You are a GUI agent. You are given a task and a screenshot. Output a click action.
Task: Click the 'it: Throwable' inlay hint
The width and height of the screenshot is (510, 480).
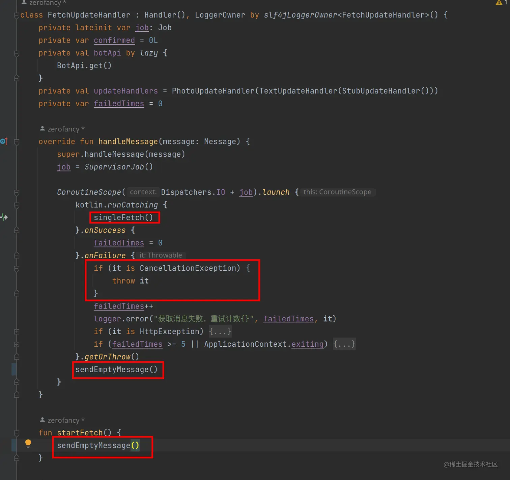161,255
